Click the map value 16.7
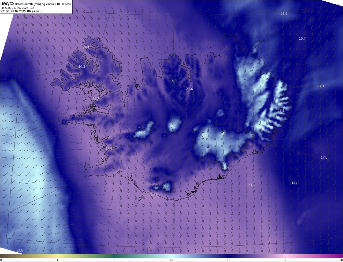The image size is (343, 262). 302,39
